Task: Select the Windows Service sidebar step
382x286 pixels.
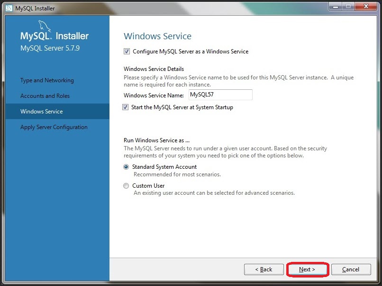Action: click(x=57, y=111)
